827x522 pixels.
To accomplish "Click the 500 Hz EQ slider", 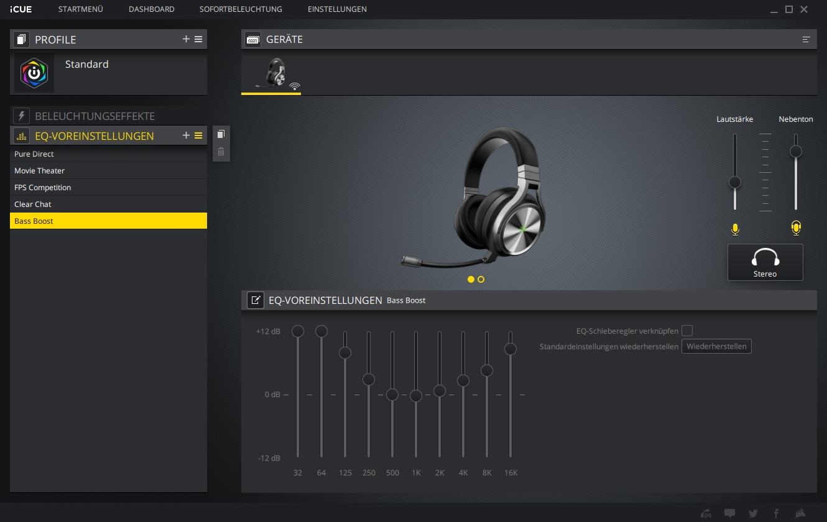I will pyautogui.click(x=392, y=395).
